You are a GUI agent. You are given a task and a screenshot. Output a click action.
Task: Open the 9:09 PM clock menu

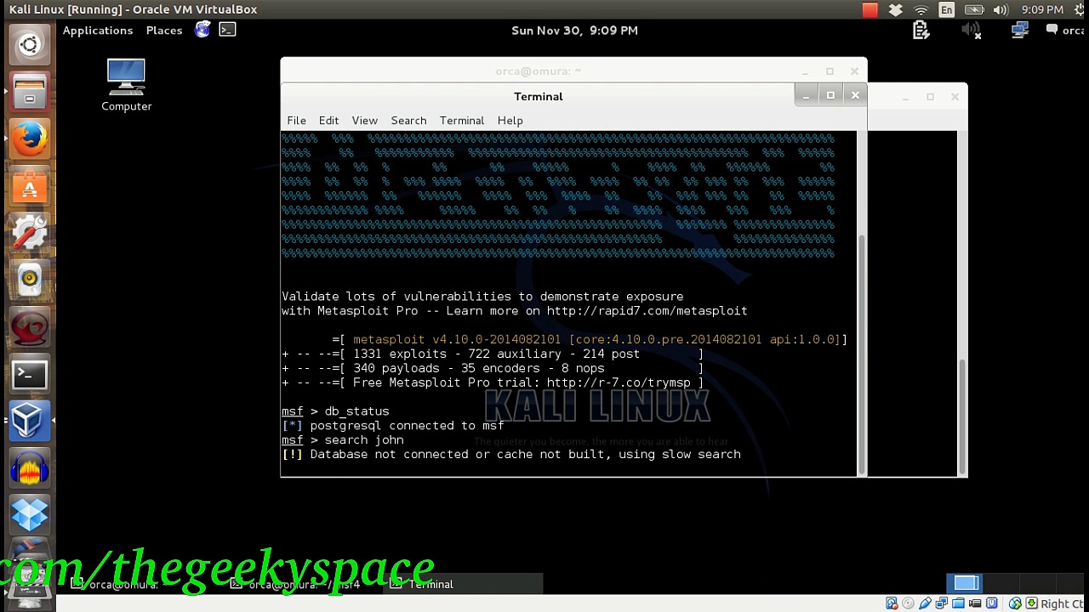tap(1042, 9)
